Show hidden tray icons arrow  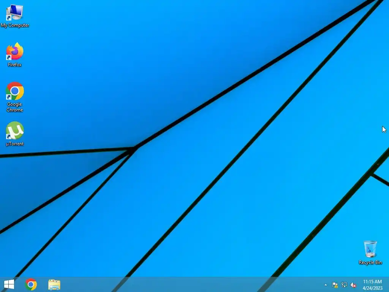tap(326, 285)
